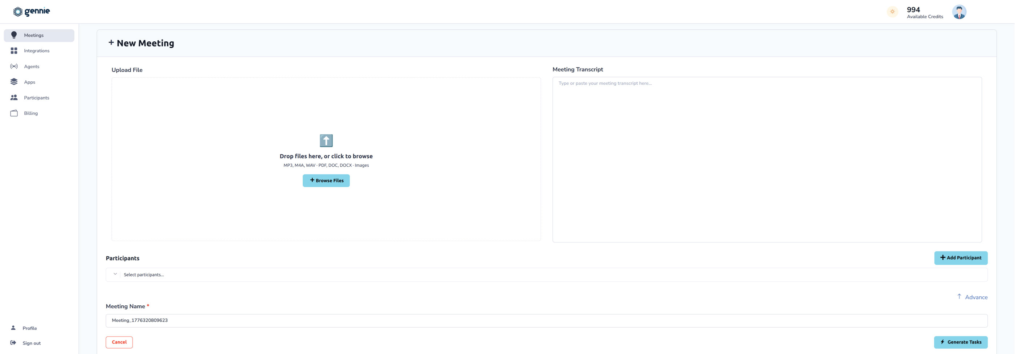Open the user avatar menu
The height and width of the screenshot is (354, 1015).
pyautogui.click(x=959, y=12)
